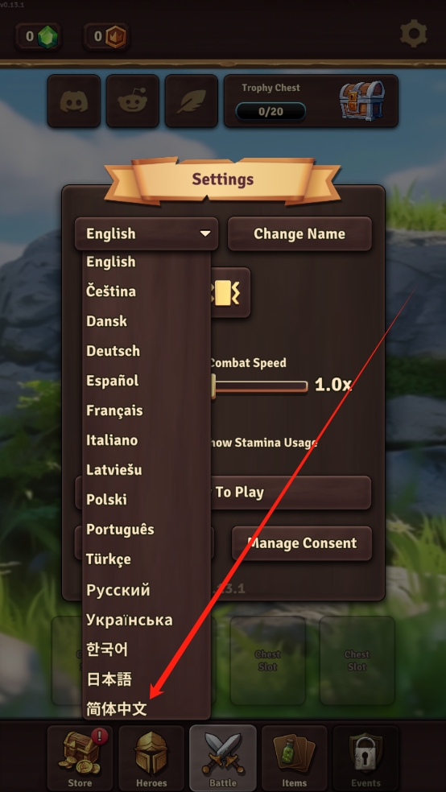Tap the orange crown currency counter
446x792 pixels.
[106, 36]
